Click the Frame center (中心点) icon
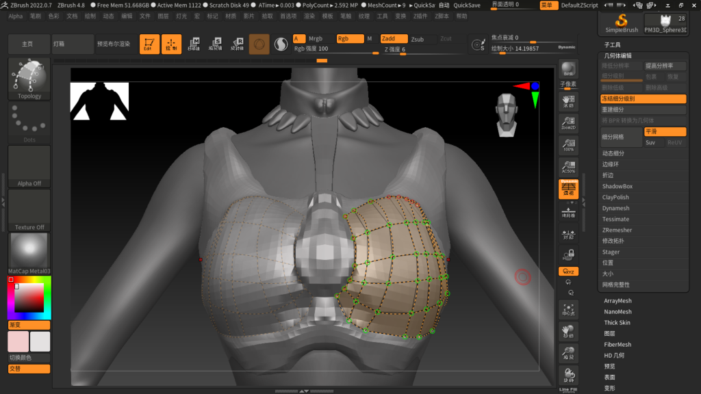Screen dimensions: 701x394 568,310
